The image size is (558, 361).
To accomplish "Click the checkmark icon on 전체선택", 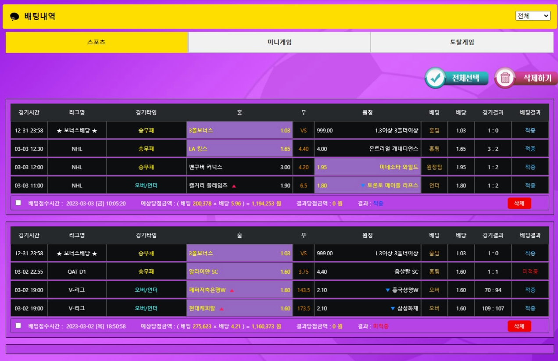I will (x=436, y=78).
